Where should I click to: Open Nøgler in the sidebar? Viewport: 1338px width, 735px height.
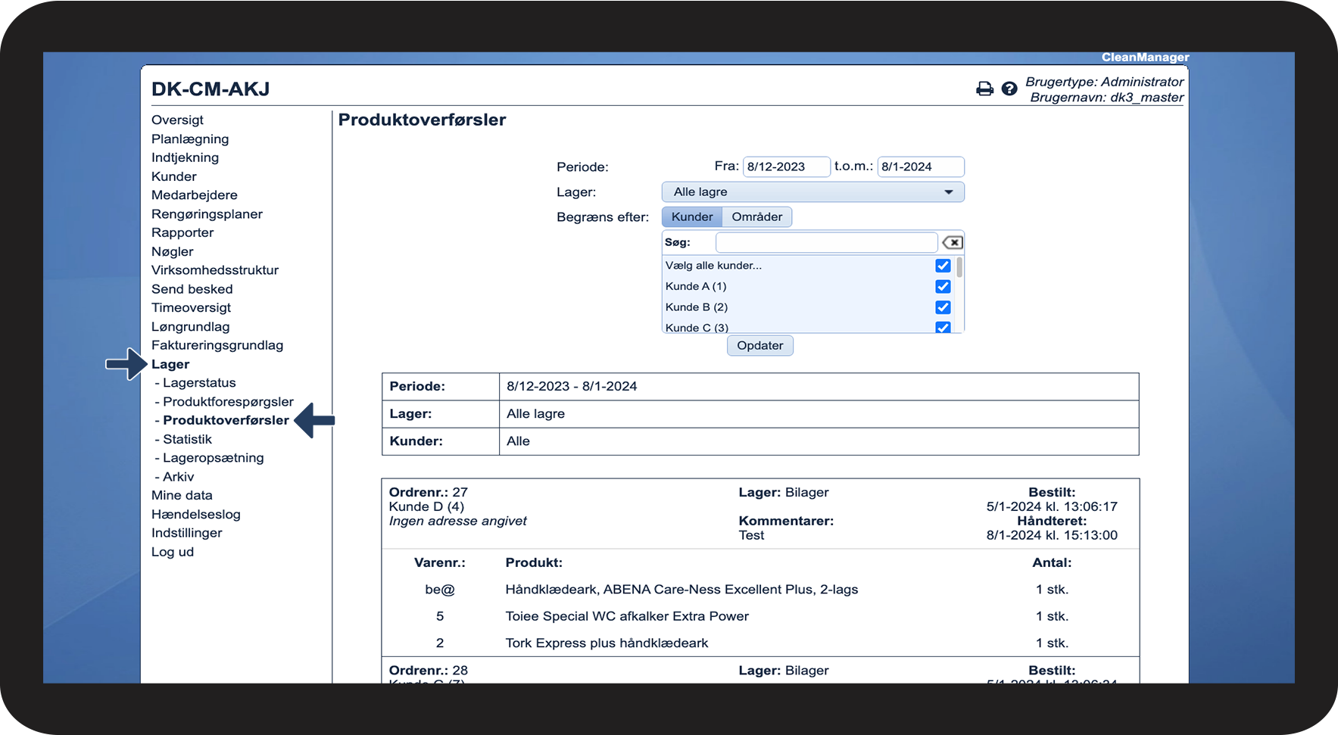point(172,252)
